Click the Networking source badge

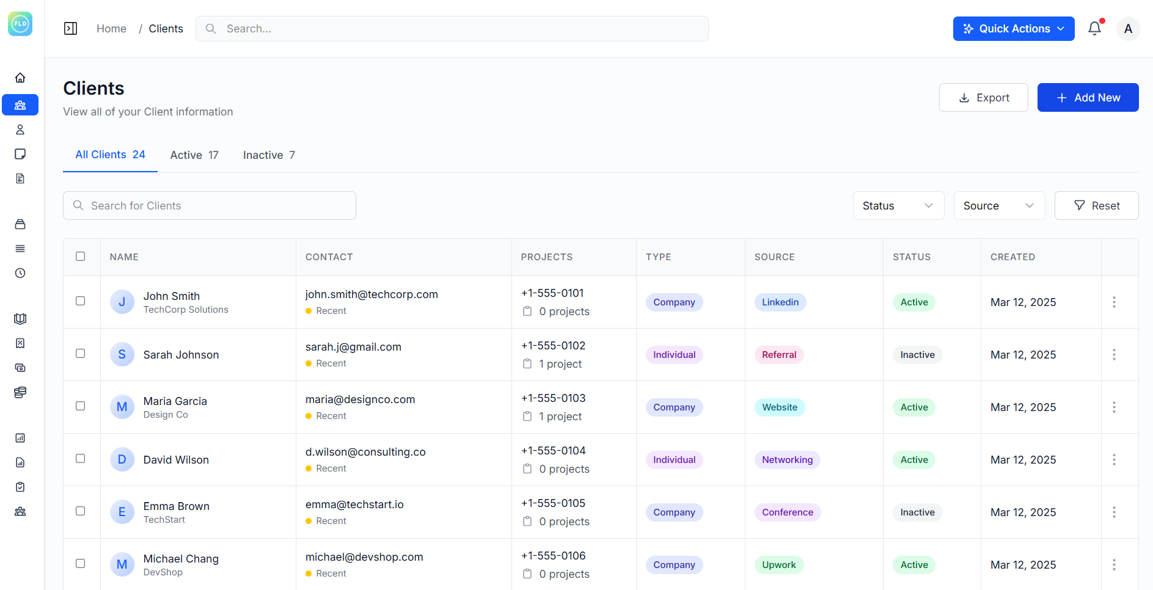(787, 460)
